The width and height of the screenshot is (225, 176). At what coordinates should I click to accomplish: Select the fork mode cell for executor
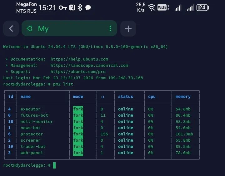tap(78, 109)
